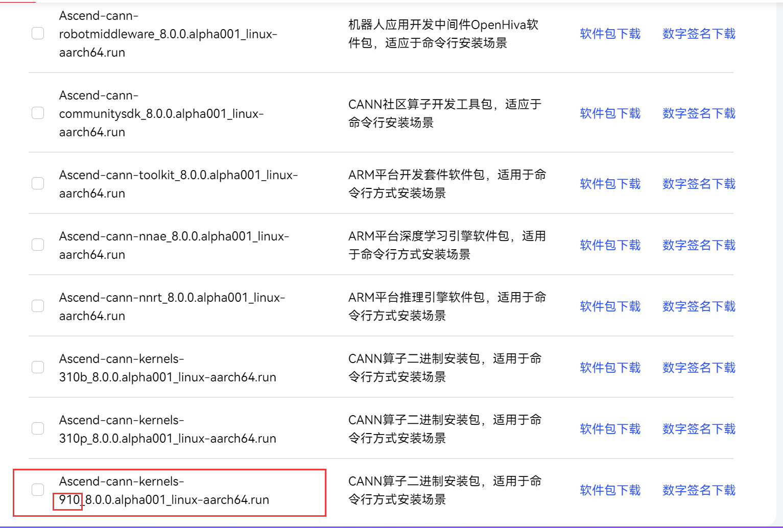Viewport: 783px width, 528px height.
Task: Download the robotmiddleware software package
Action: [x=610, y=34]
